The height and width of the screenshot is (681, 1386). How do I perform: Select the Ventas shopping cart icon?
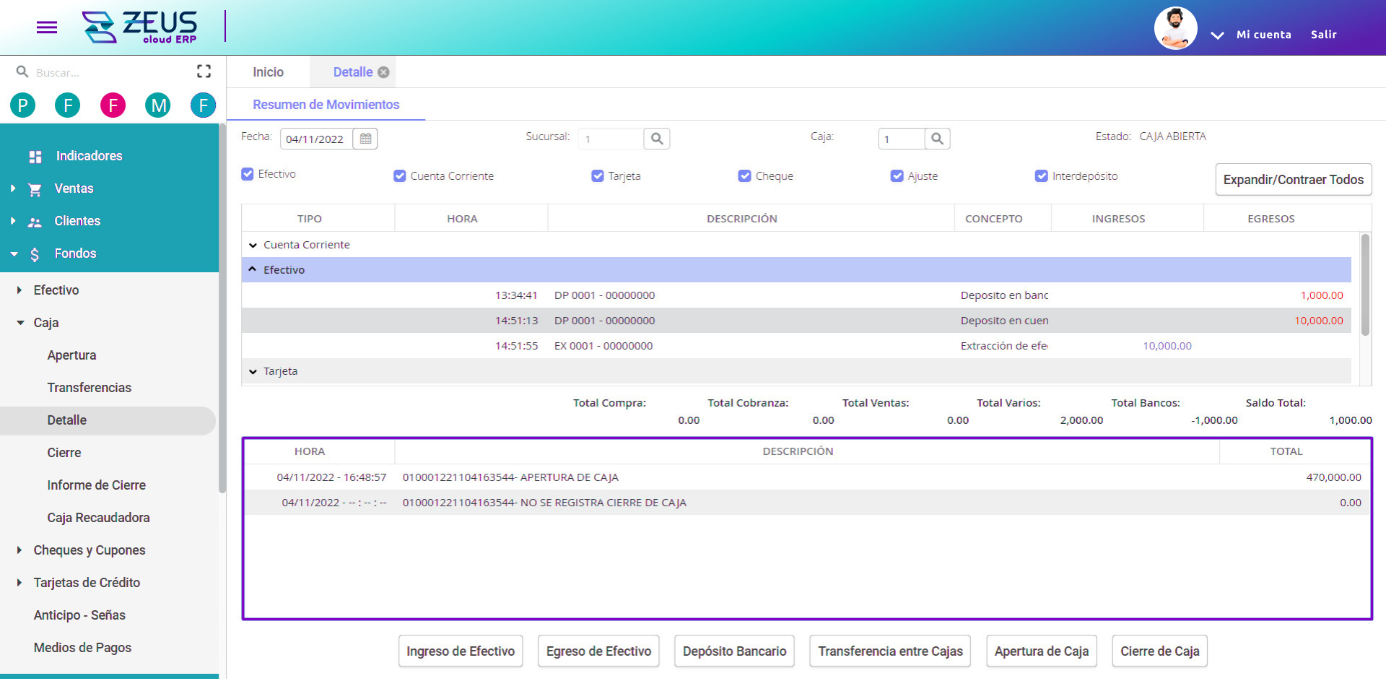[x=34, y=188]
